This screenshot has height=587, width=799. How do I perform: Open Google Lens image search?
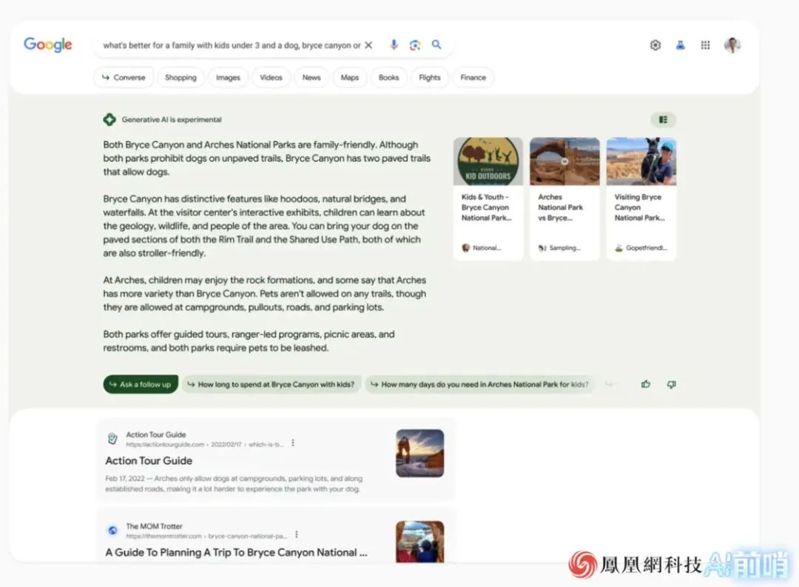pos(415,45)
